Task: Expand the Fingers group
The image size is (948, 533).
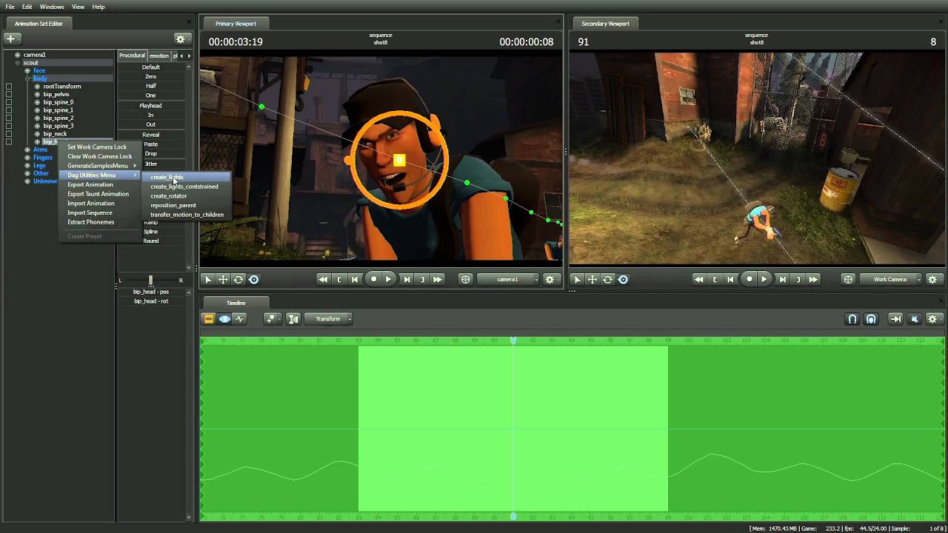Action: click(x=27, y=158)
